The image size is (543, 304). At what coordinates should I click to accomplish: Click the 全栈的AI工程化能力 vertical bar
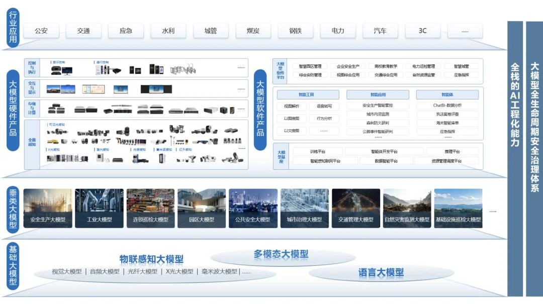tap(515, 159)
